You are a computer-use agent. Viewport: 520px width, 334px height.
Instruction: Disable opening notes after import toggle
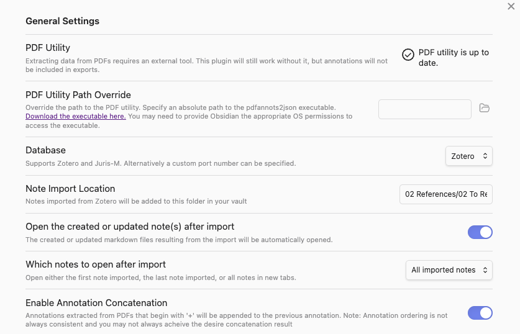480,232
